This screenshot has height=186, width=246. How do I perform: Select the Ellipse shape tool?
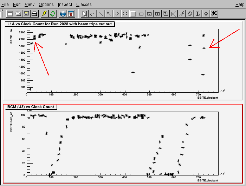point(125,14)
